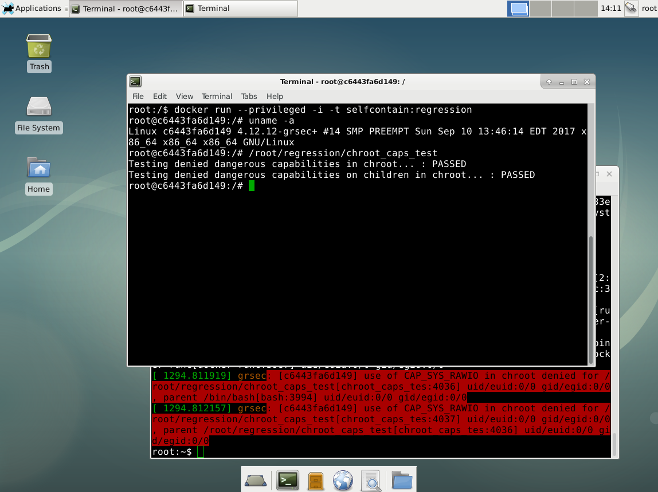The height and width of the screenshot is (492, 658).
Task: Click the user icon beside root in panel
Action: pos(631,9)
